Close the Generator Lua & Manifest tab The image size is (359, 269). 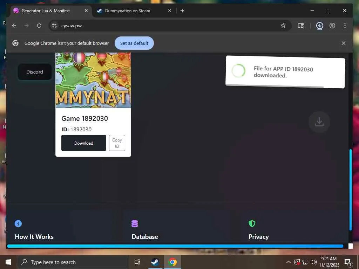click(86, 11)
